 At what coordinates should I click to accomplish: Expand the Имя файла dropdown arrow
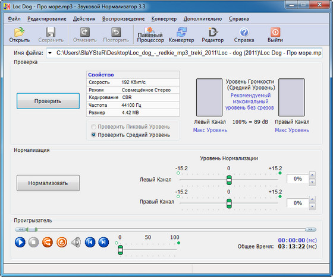(50, 53)
